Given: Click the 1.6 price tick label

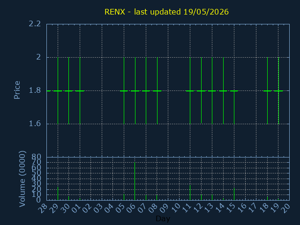Looking at the screenshot, I should pos(35,124).
